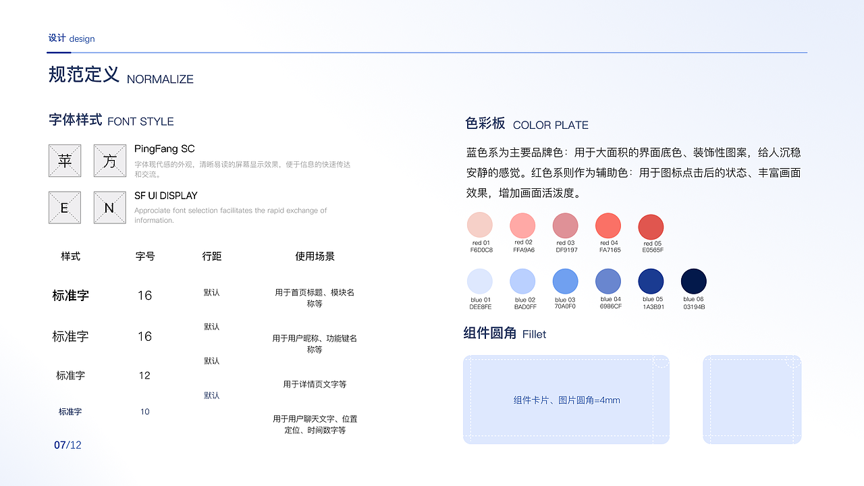Screen dimensions: 864x486
Task: Click the 字体样式 FONT STYLE heading
Action: (111, 121)
